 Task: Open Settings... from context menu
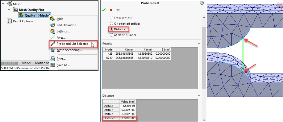pyautogui.click(x=63, y=31)
